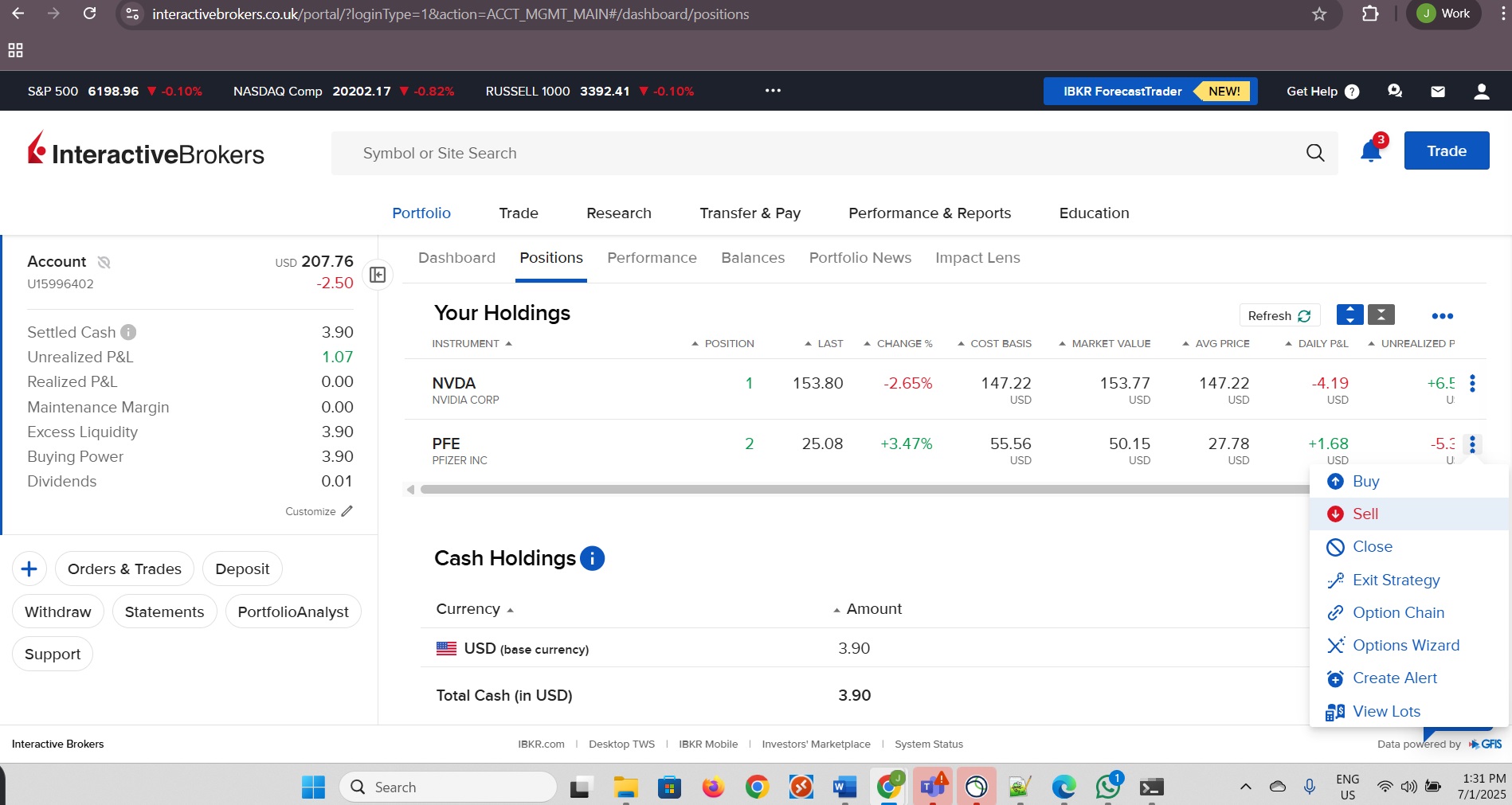Open Transfer & Pay menu
The image size is (1512, 805).
[750, 213]
